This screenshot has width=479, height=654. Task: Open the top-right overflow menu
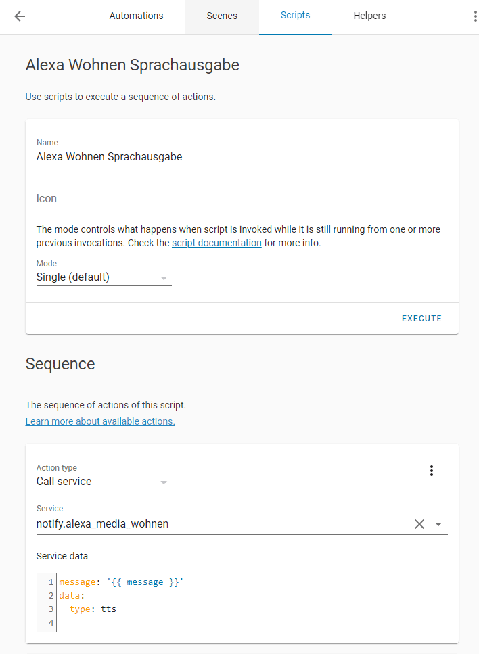click(x=475, y=16)
